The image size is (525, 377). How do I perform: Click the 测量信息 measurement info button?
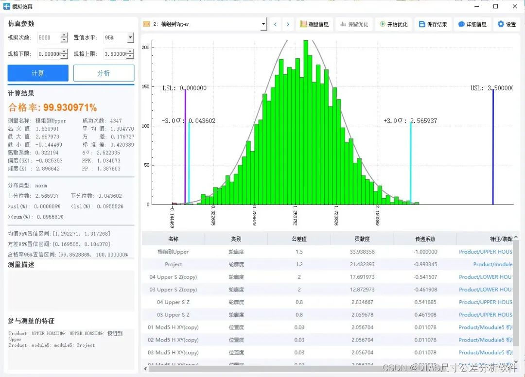tap(315, 24)
